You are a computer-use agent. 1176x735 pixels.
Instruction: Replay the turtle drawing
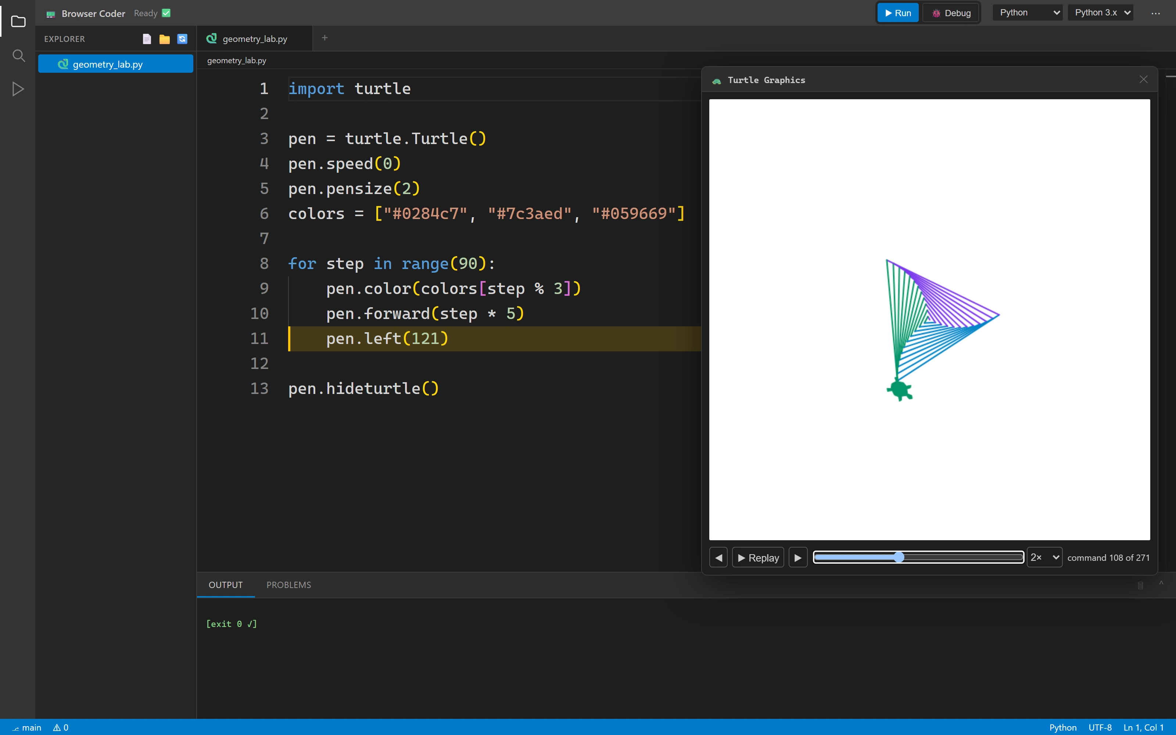pos(757,557)
